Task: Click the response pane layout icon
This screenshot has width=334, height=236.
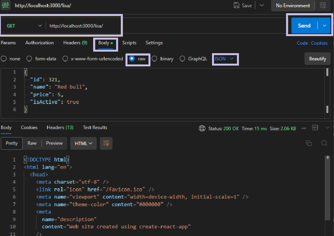Action: pos(315,128)
